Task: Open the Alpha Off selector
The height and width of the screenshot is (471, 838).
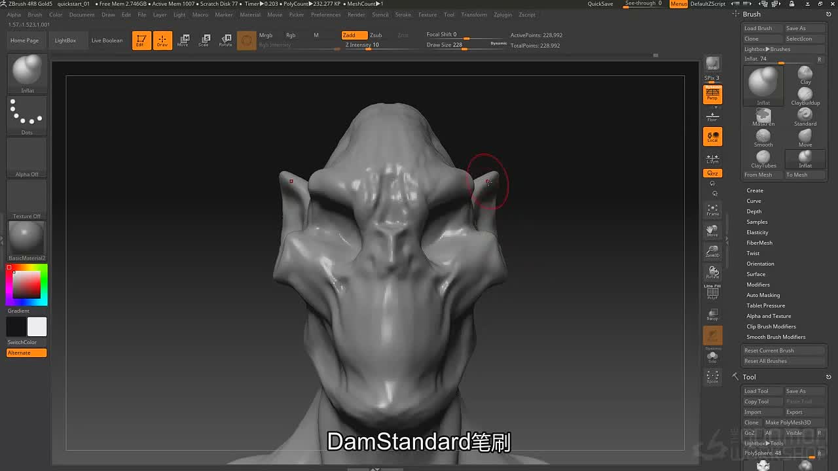Action: pos(27,158)
